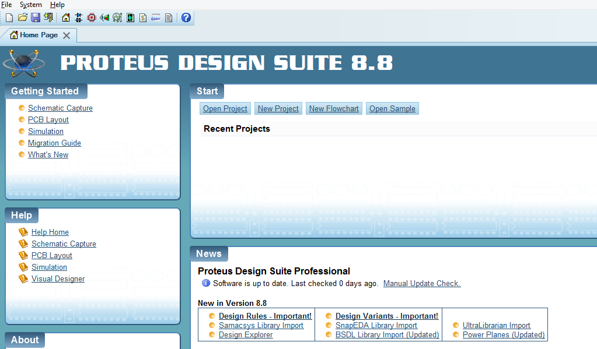Viewport: 597px width, 349px height.
Task: Open Design Rules - Important! link
Action: 265,316
